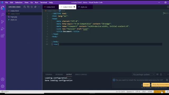Click the Install button in notification
Viewport: 169px width, 95px height.
click(146, 85)
